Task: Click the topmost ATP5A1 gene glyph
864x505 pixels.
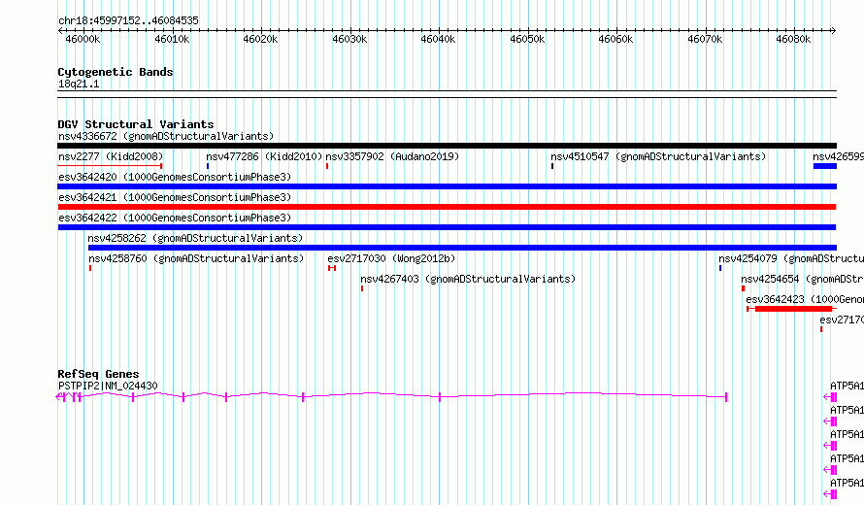Action: pos(830,397)
